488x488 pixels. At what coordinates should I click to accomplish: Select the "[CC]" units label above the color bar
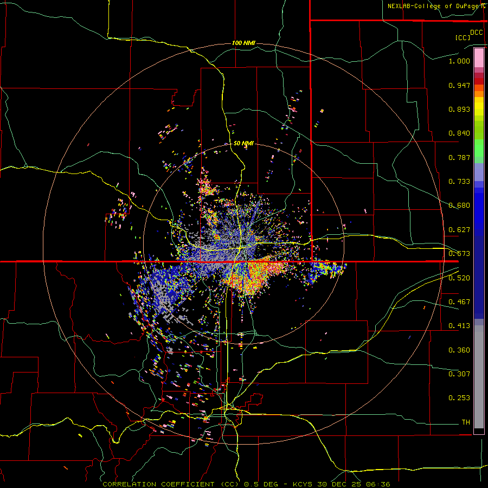coord(463,37)
